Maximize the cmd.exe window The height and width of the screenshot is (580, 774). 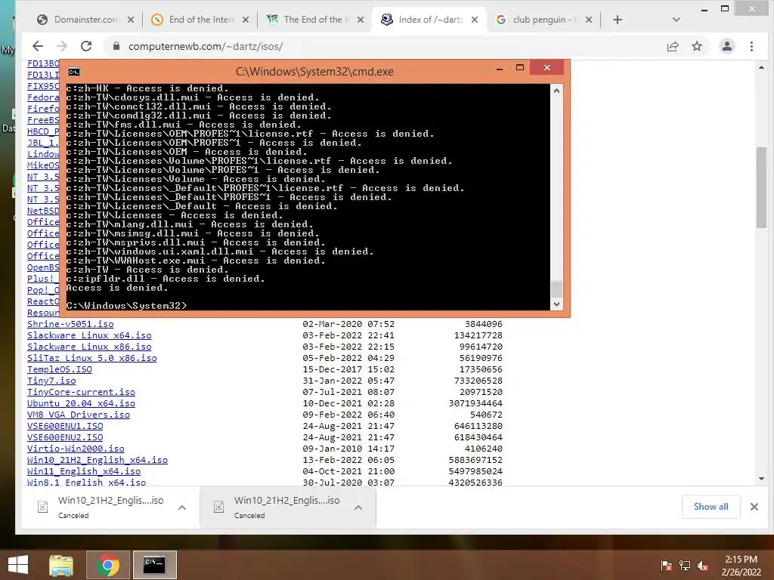[520, 67]
